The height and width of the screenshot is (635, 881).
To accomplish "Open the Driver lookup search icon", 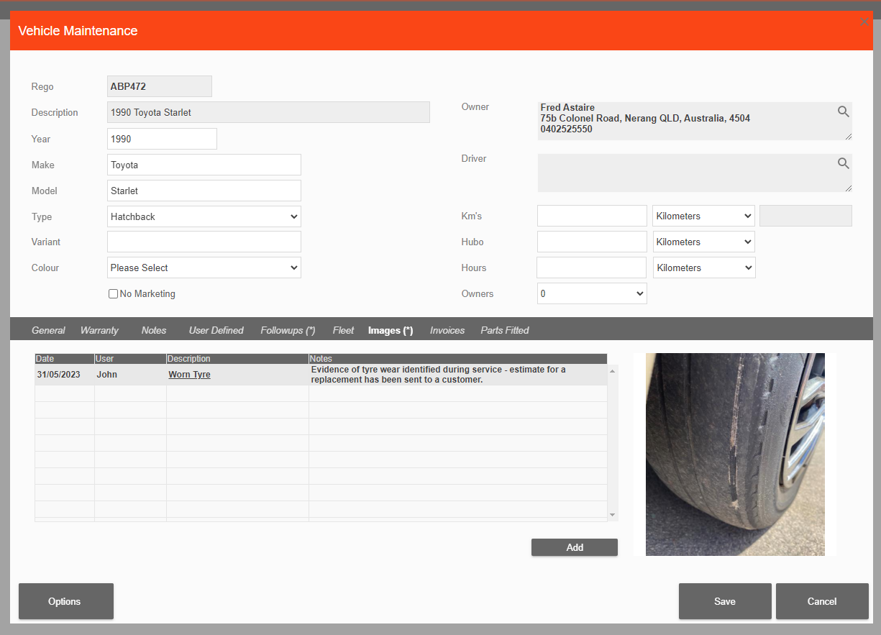I will click(842, 163).
